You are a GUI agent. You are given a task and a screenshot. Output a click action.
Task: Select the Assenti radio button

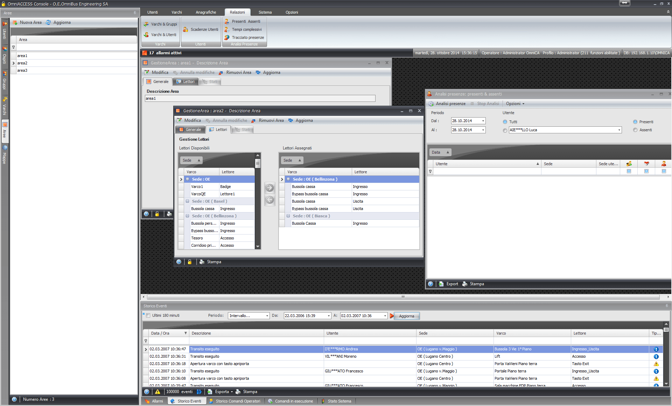[635, 130]
